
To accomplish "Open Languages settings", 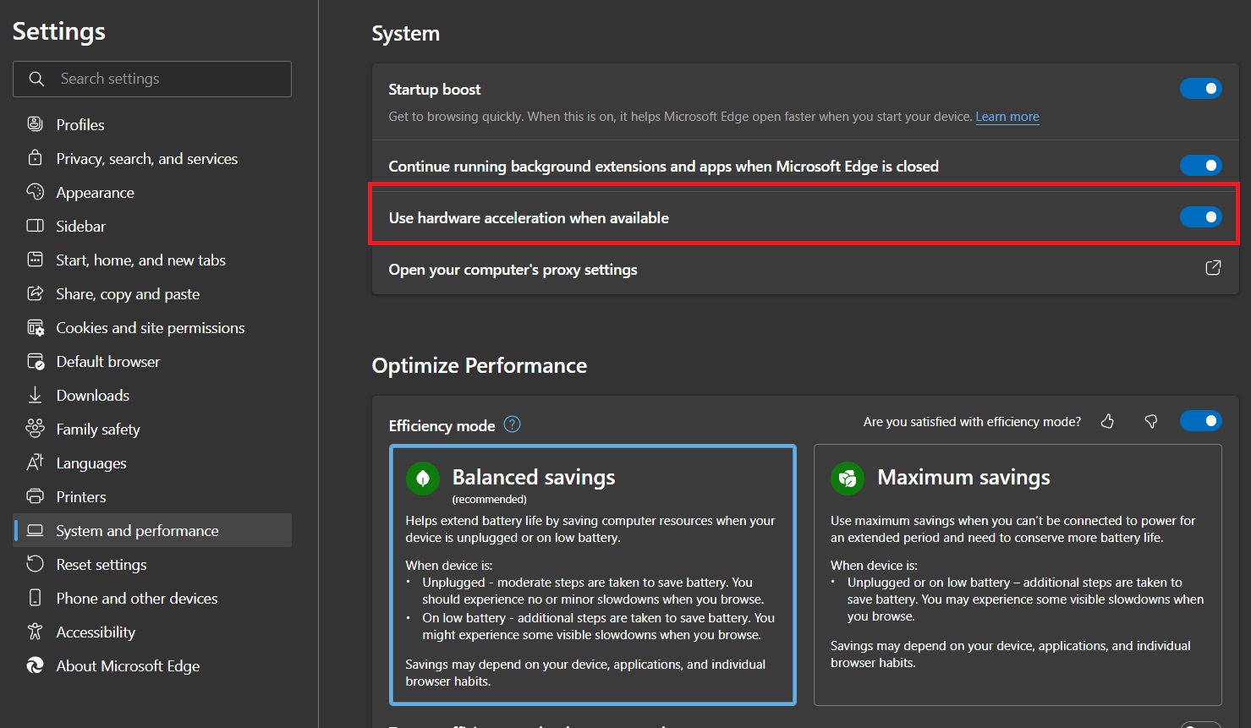I will click(x=152, y=463).
